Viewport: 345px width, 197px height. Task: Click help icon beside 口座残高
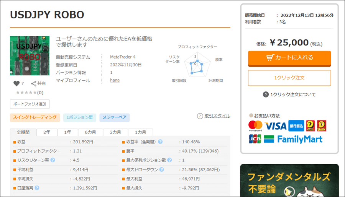point(37,188)
